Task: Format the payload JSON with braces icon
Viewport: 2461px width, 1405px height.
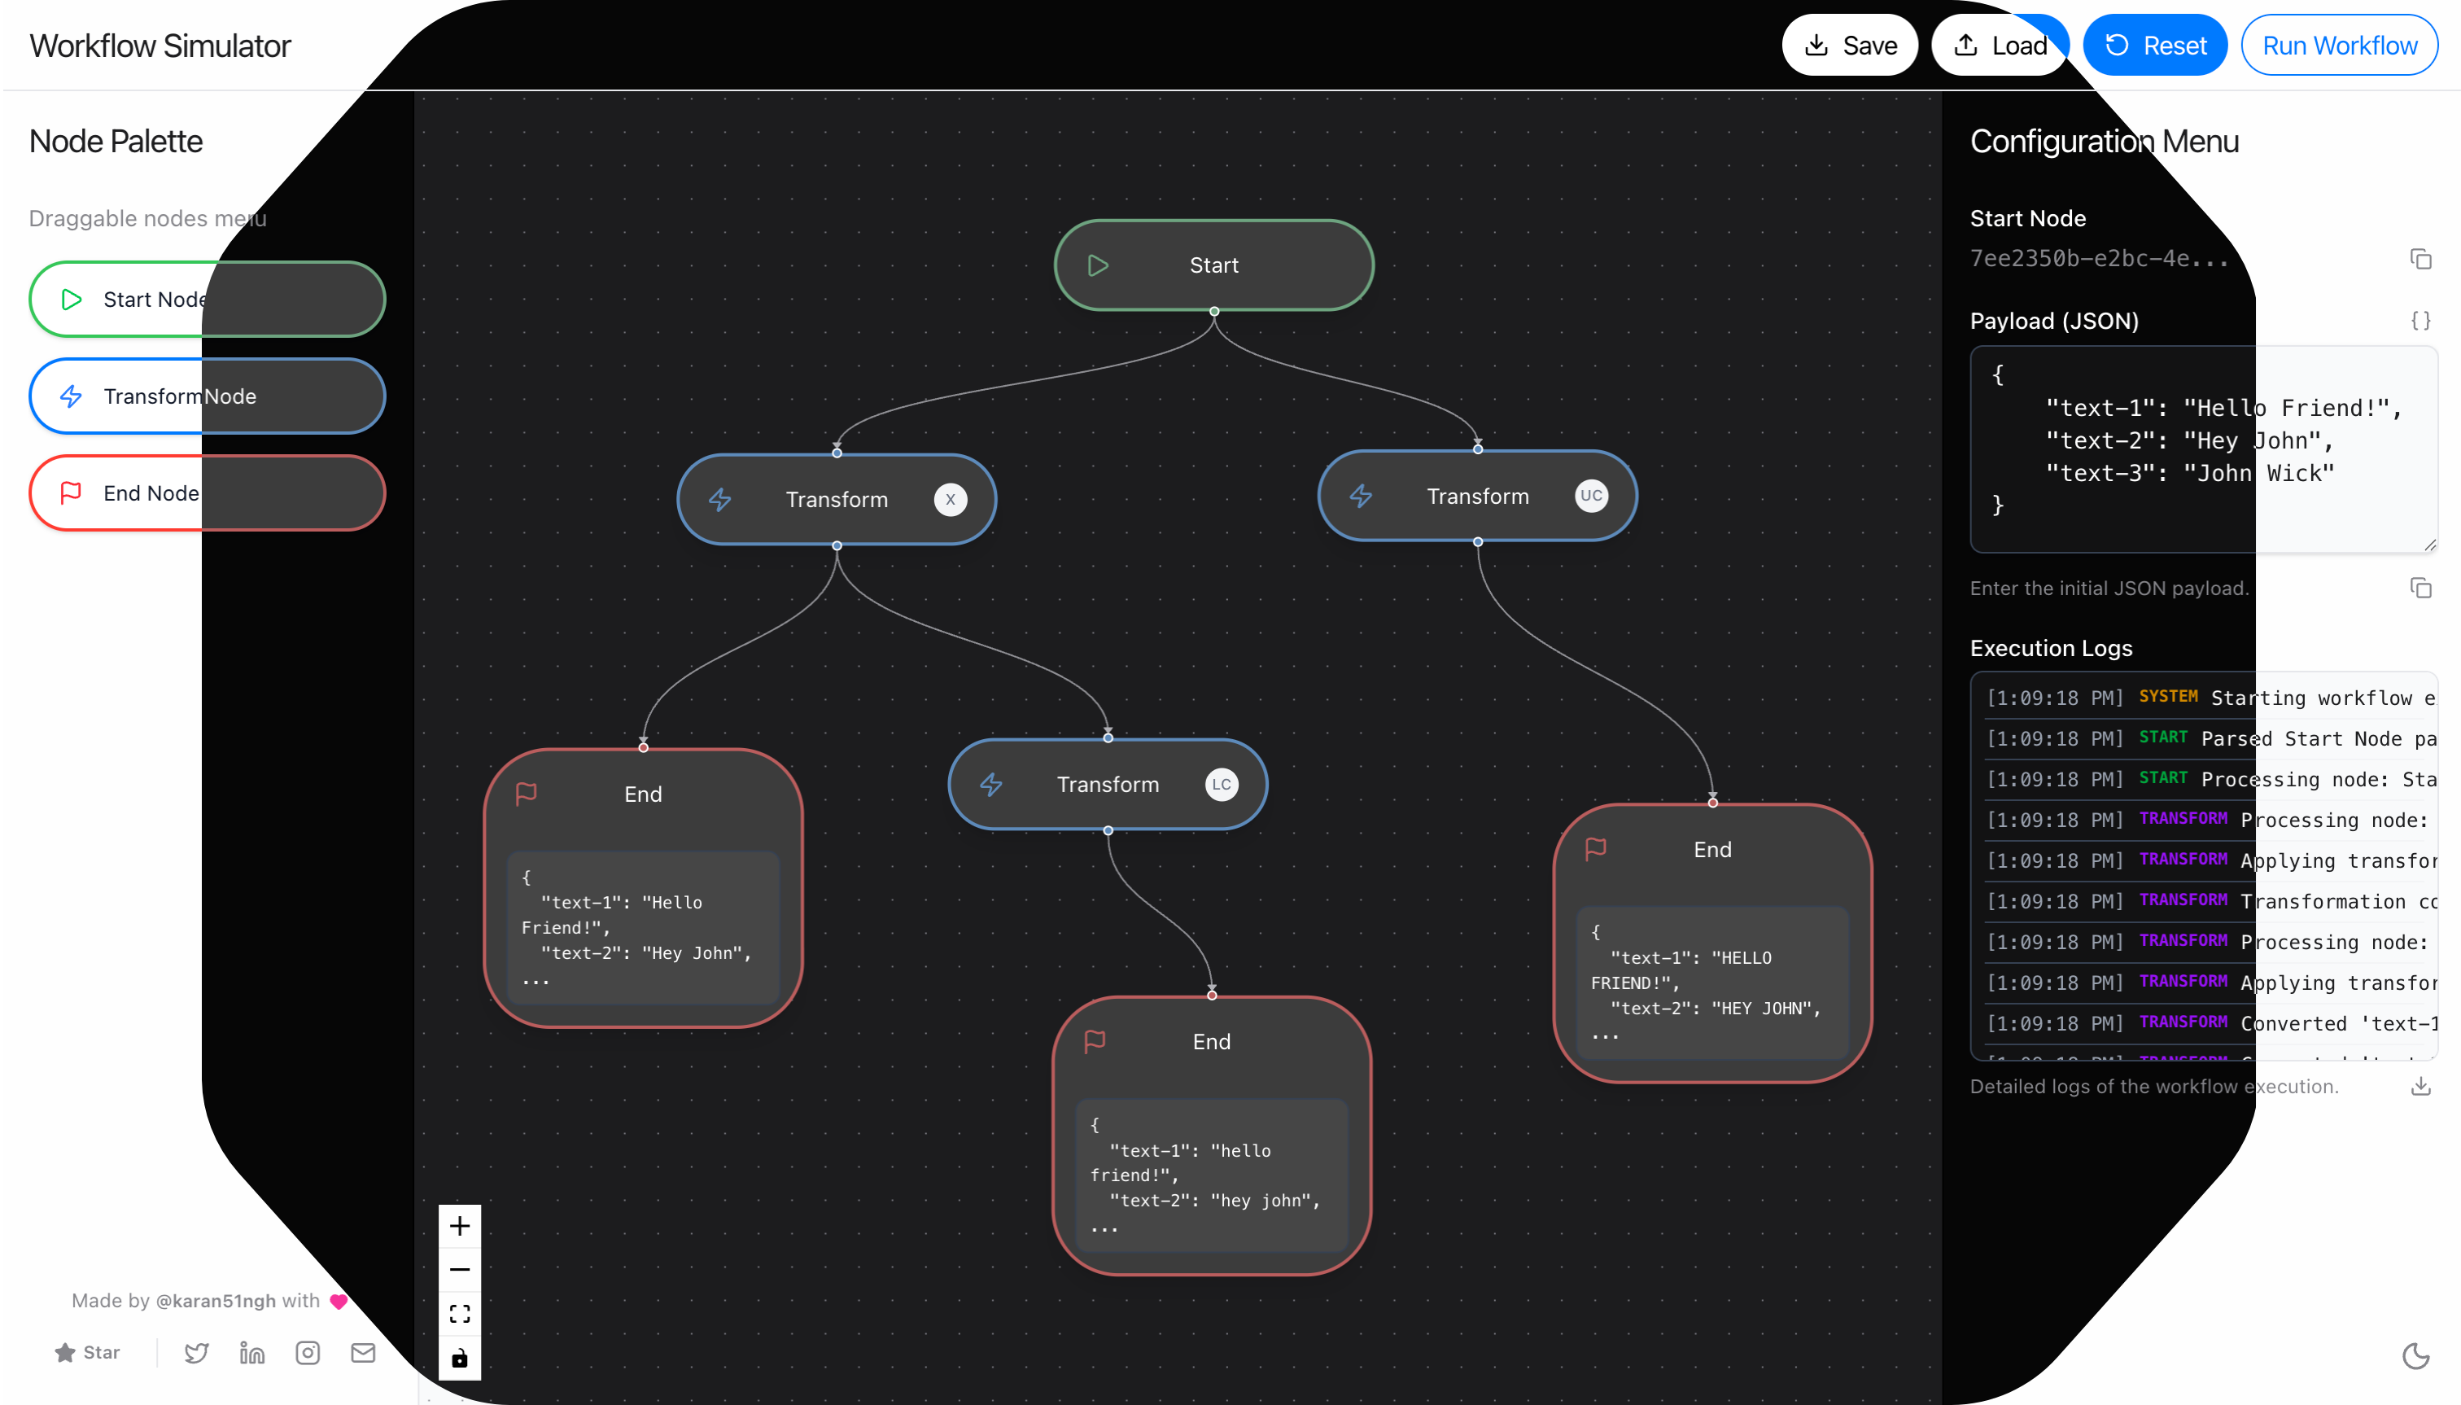Action: click(x=2419, y=321)
